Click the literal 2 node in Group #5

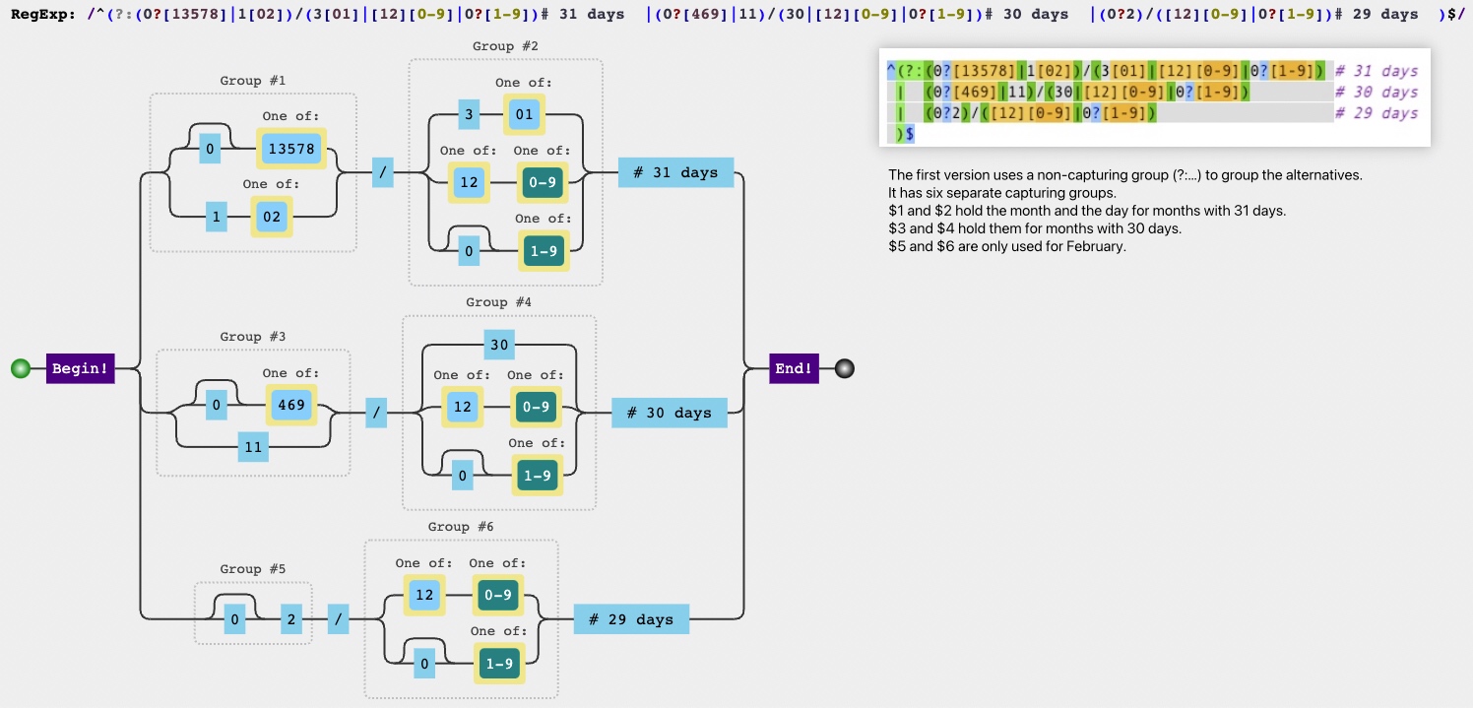click(290, 620)
